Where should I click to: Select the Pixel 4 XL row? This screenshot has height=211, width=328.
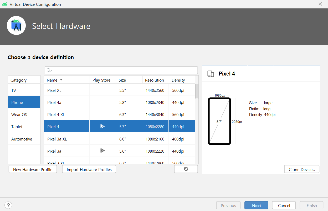pyautogui.click(x=119, y=114)
